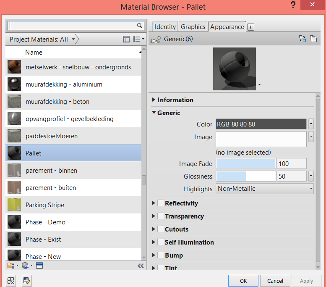The image size is (326, 287).
Task: Click the Duplicate this asset icon
Action: tap(313, 39)
